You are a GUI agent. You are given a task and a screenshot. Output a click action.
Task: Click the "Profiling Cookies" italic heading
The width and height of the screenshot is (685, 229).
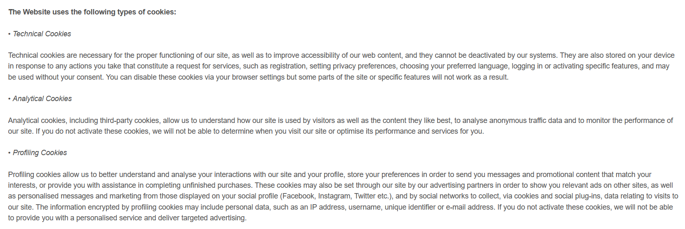pos(40,153)
